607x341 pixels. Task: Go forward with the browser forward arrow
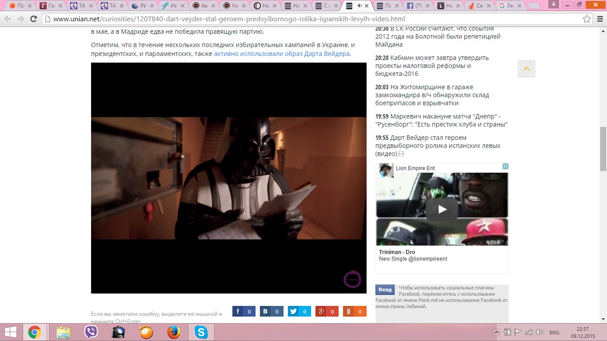click(20, 19)
